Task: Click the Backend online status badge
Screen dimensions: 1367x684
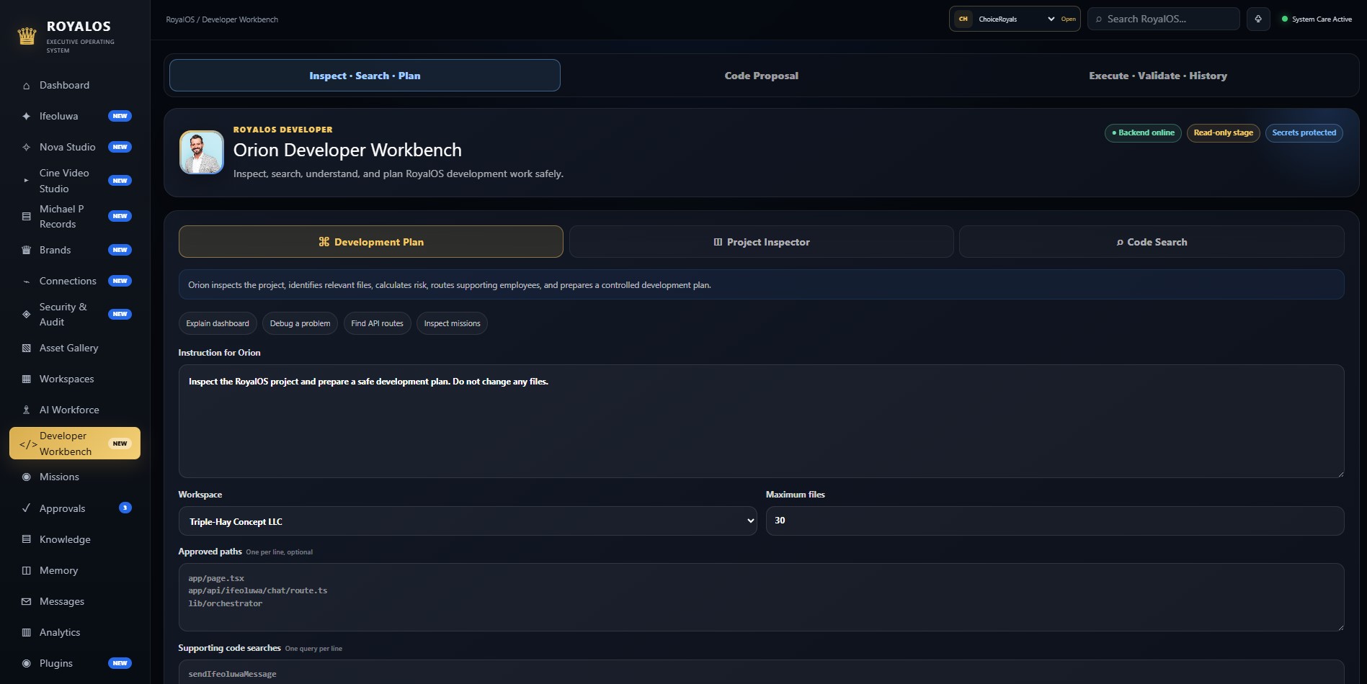Action: (1143, 132)
